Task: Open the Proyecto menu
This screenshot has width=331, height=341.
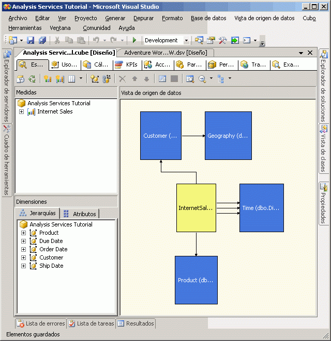Action: click(86, 18)
